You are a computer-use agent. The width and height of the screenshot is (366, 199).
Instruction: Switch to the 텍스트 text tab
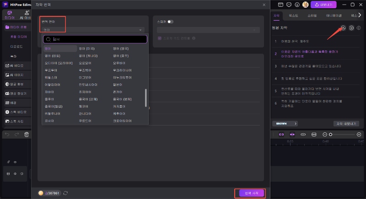293,16
